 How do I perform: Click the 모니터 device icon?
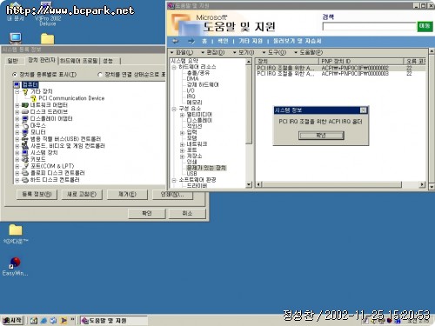25,132
